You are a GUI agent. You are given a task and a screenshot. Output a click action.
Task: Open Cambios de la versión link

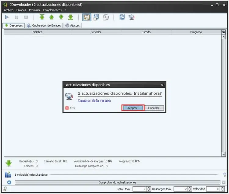tap(94, 100)
